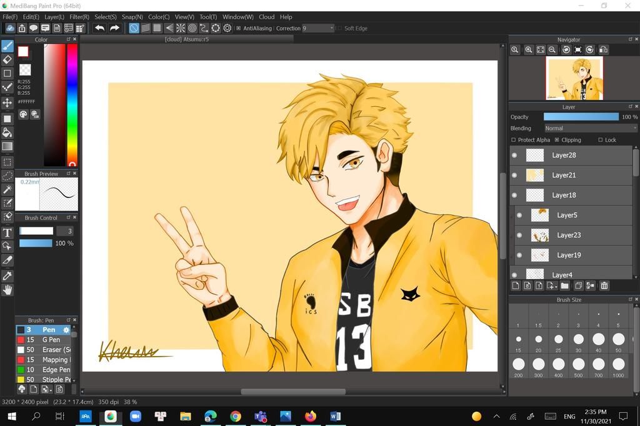Toggle the AntiAliasing checkbox
The width and height of the screenshot is (640, 426).
[x=238, y=28]
